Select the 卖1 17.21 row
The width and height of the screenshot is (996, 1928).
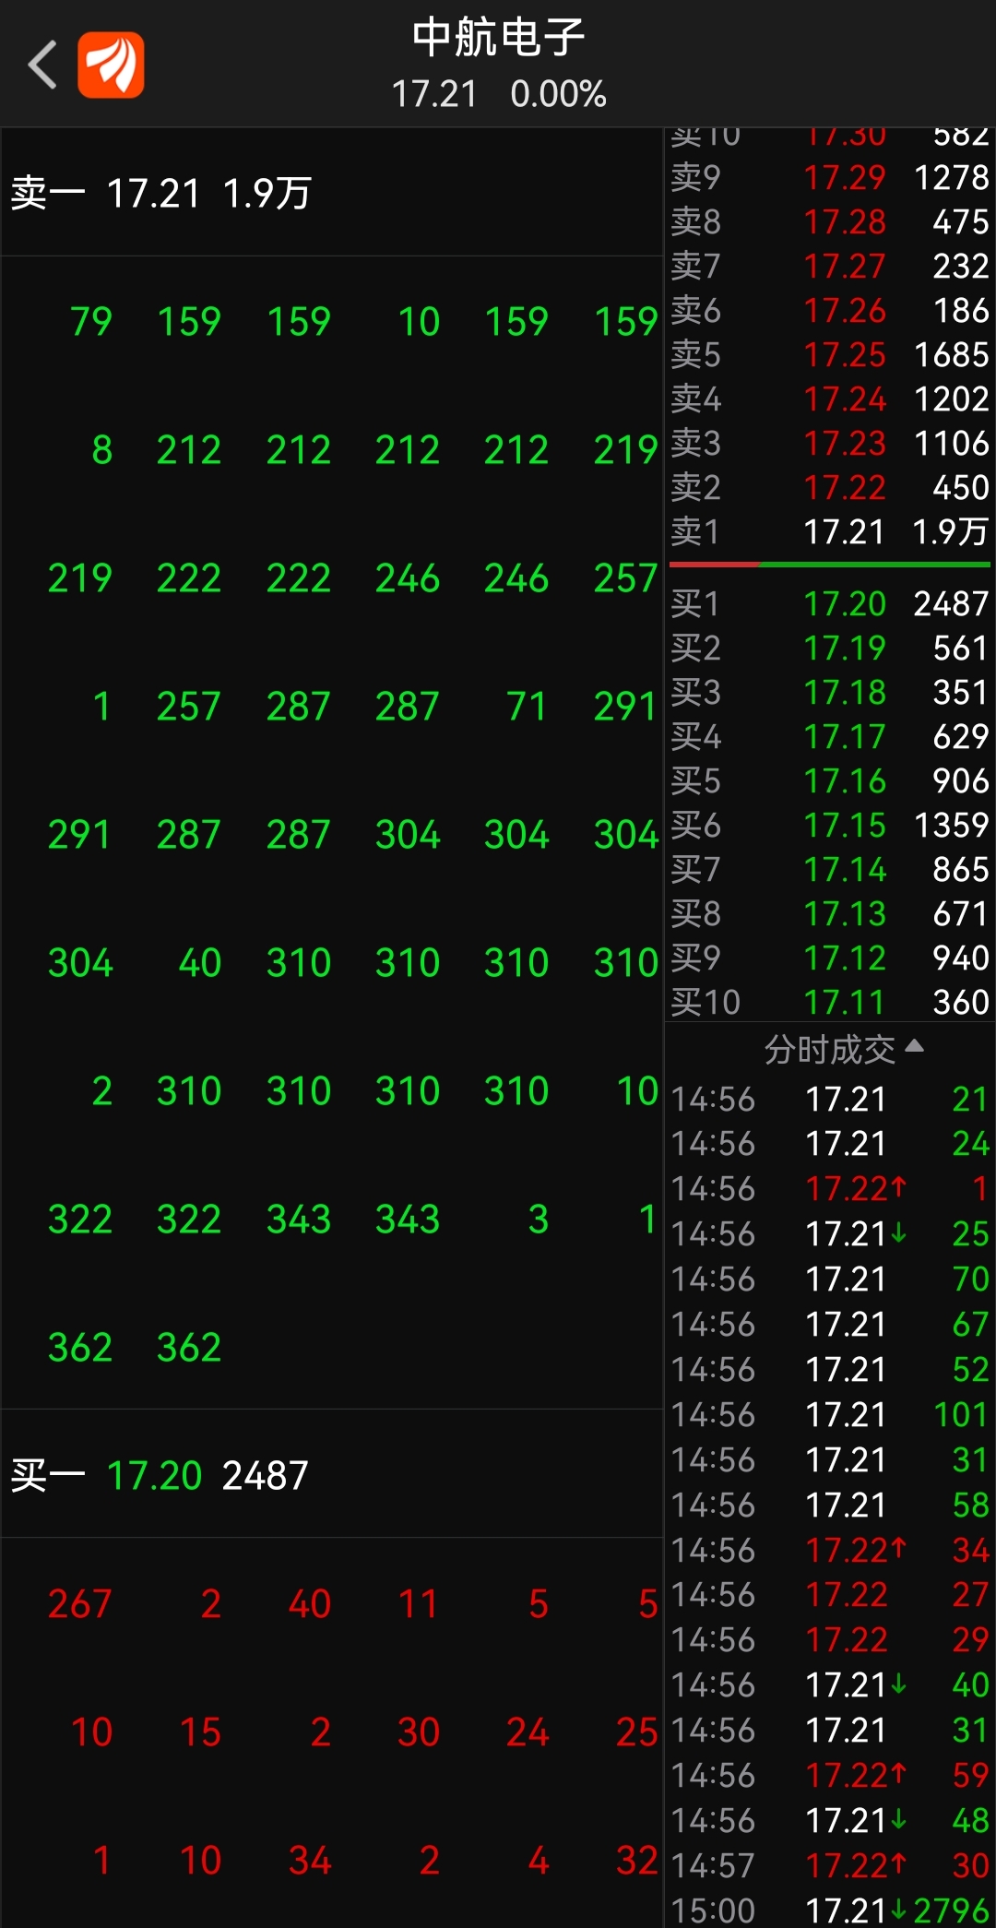click(x=830, y=531)
